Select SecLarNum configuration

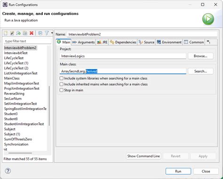pos(13,99)
